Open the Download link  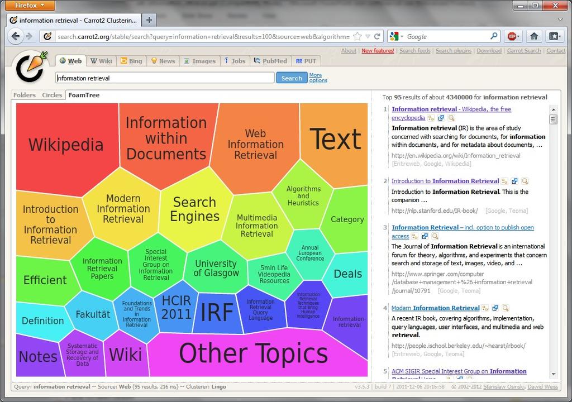point(489,51)
